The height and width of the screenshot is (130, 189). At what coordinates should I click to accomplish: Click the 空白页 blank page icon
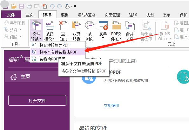[x=63, y=25]
